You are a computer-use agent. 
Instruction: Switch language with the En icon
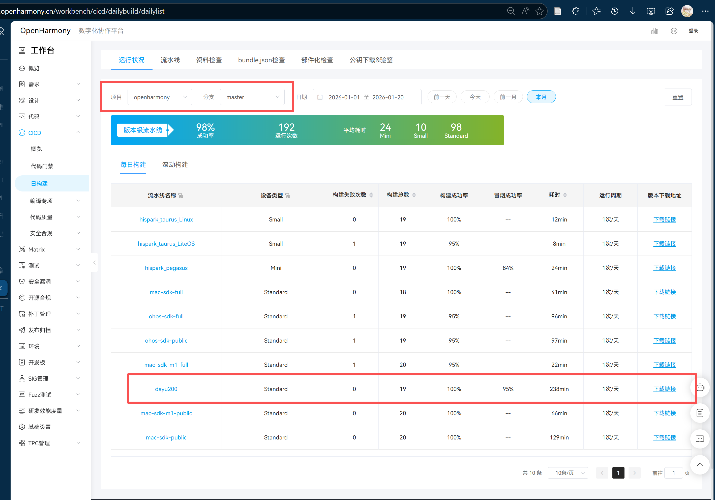(x=674, y=31)
